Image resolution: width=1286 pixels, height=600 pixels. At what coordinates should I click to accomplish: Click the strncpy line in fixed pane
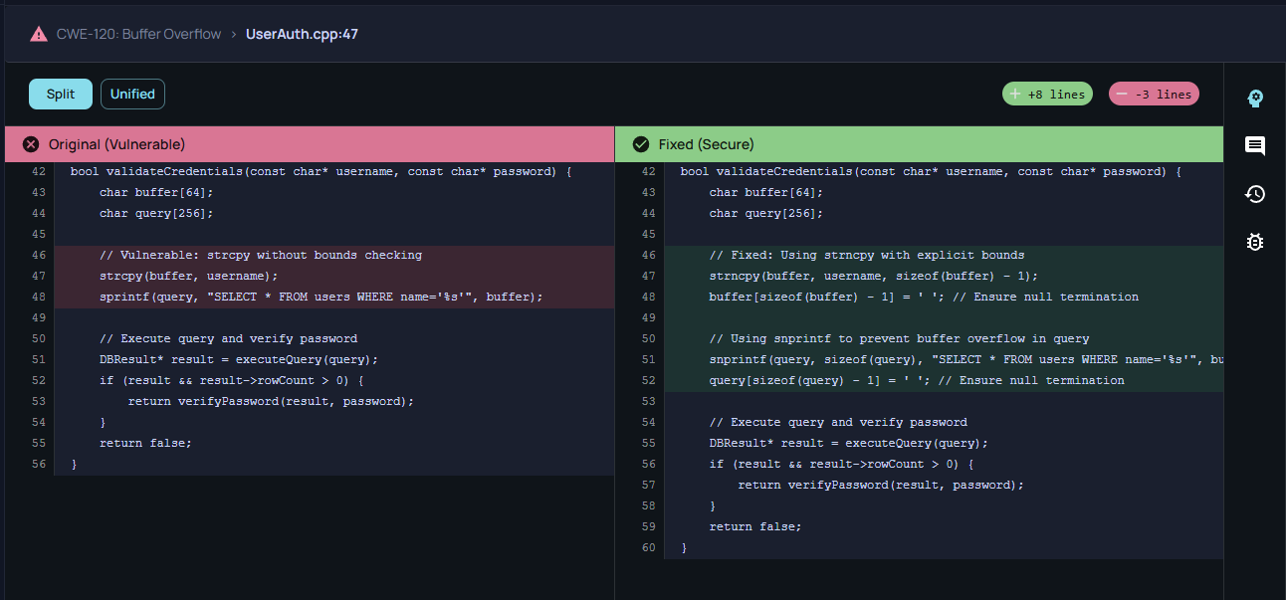[873, 276]
